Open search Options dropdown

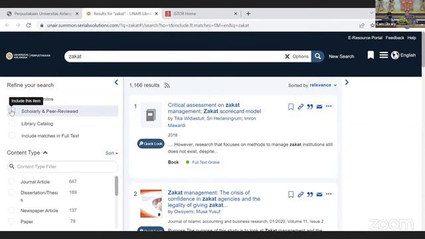click(x=300, y=56)
